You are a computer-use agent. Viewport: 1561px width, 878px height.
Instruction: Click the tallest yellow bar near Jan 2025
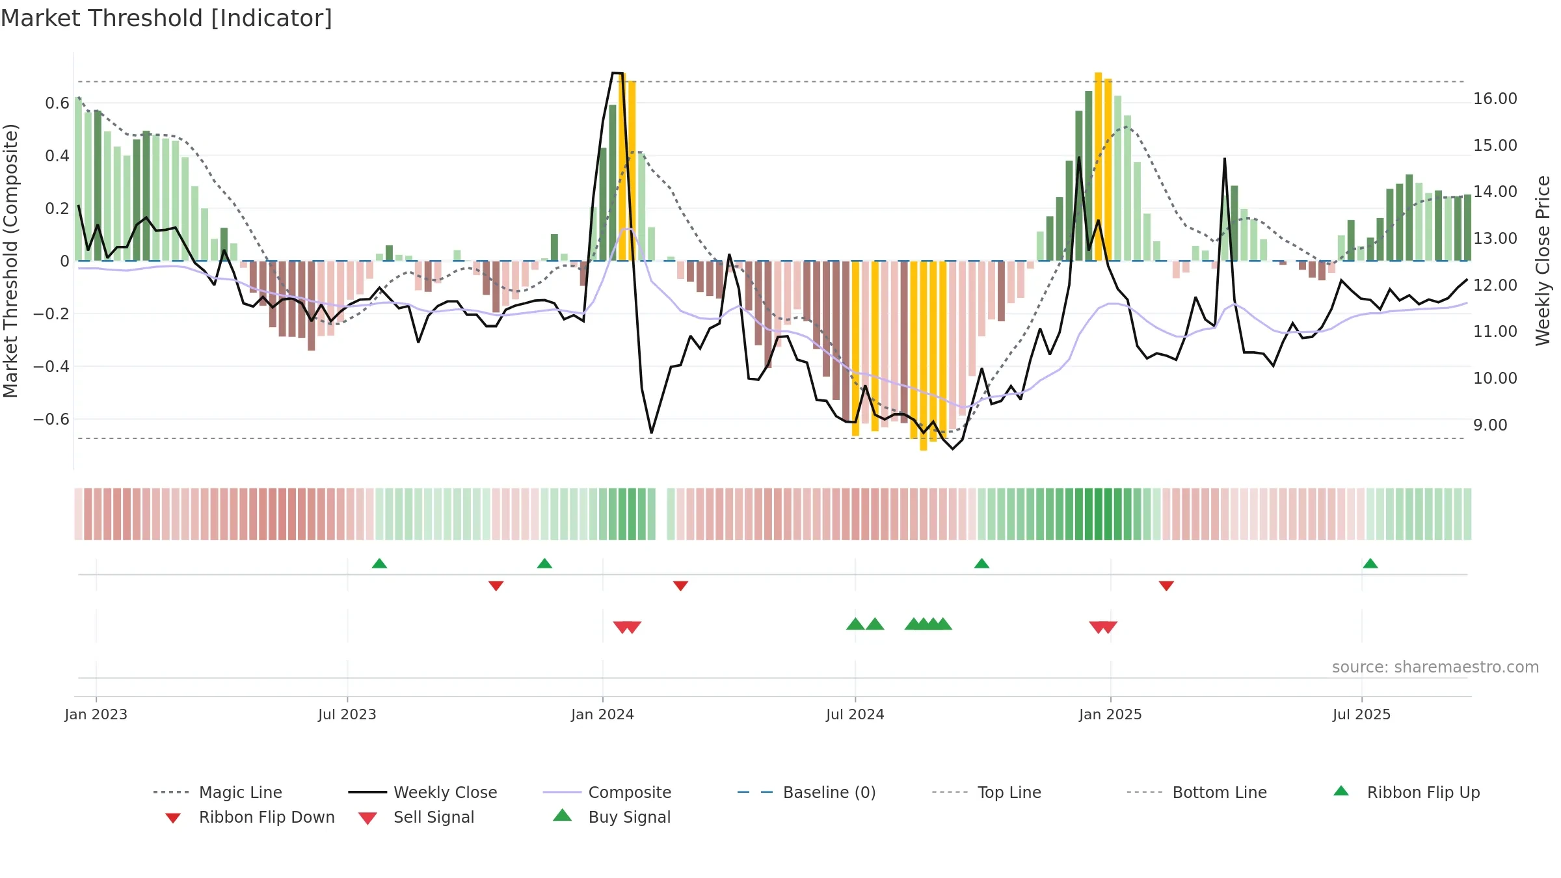point(1099,166)
